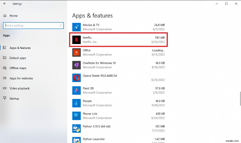Select the Python Launcher list entry
The image size is (241, 143).
coord(120,139)
